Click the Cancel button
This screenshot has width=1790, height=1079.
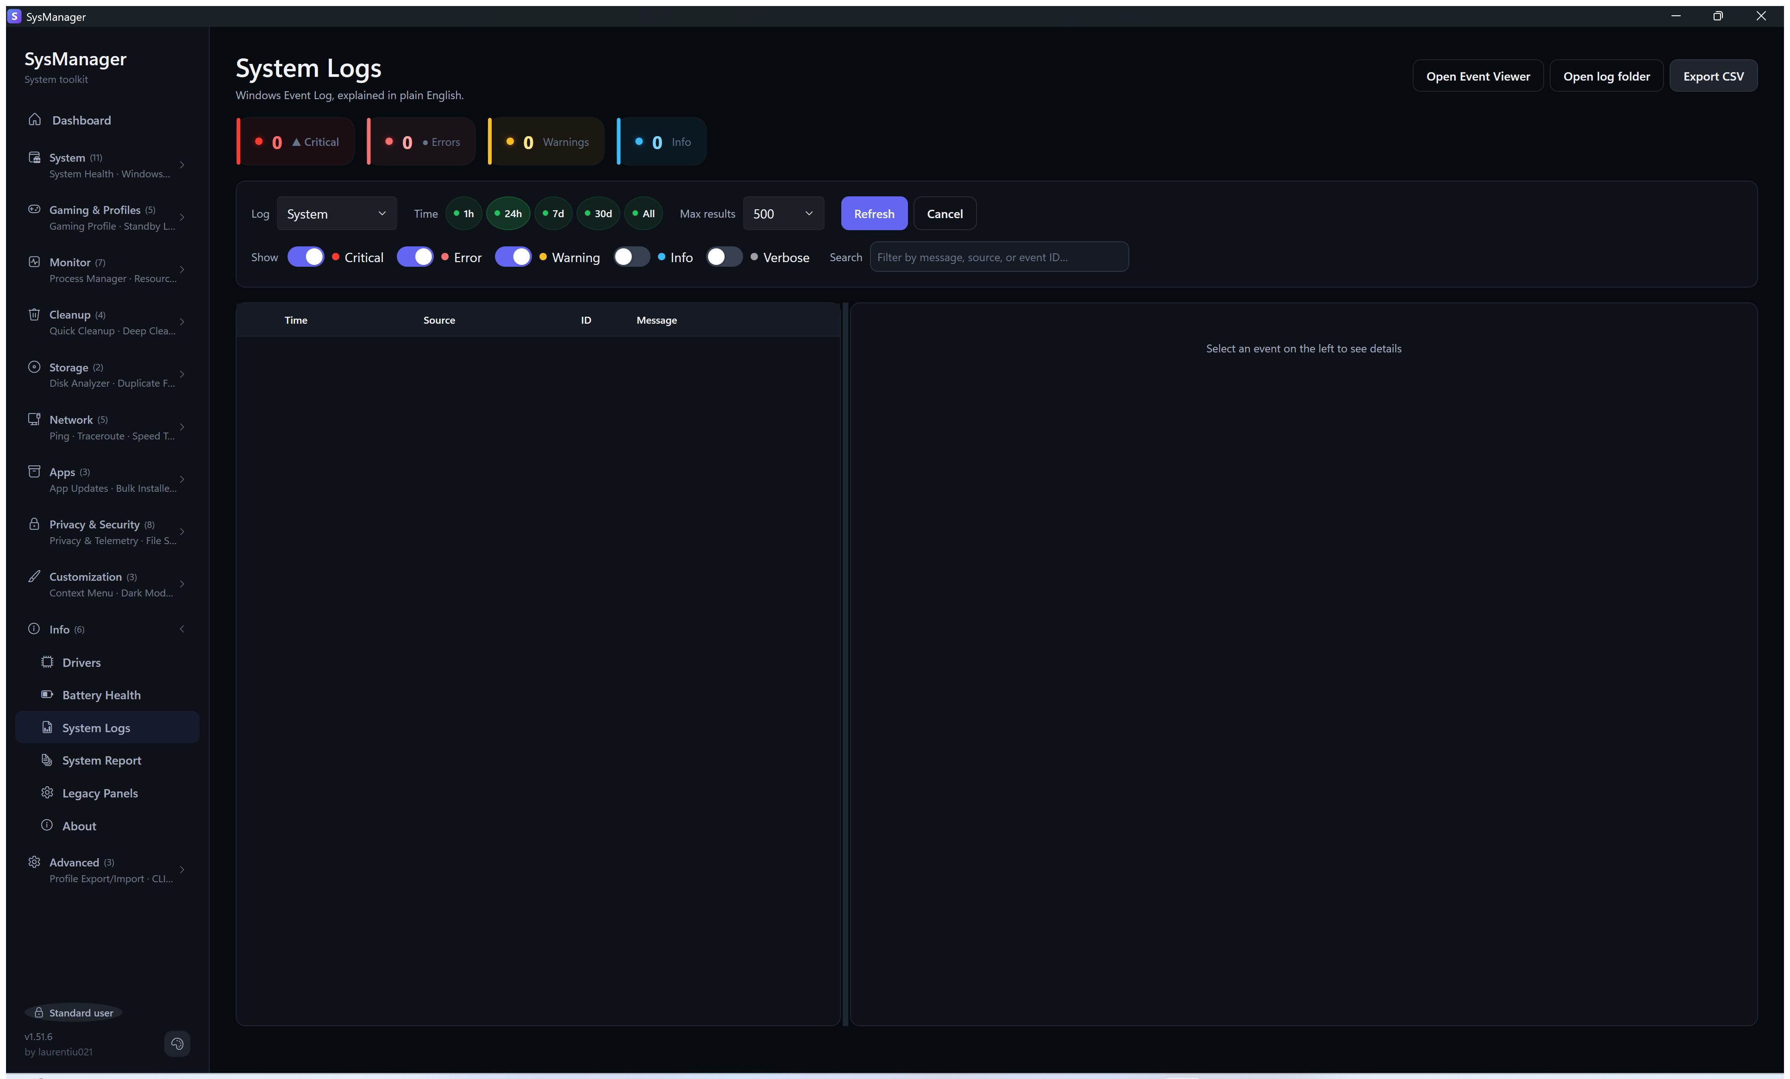(x=945, y=213)
